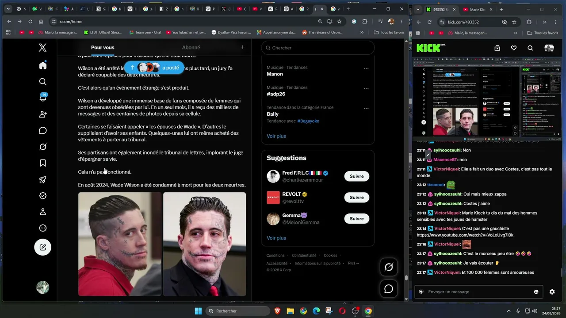Open Brave browser from the taskbar
This screenshot has height=318, width=566.
(x=278, y=311)
